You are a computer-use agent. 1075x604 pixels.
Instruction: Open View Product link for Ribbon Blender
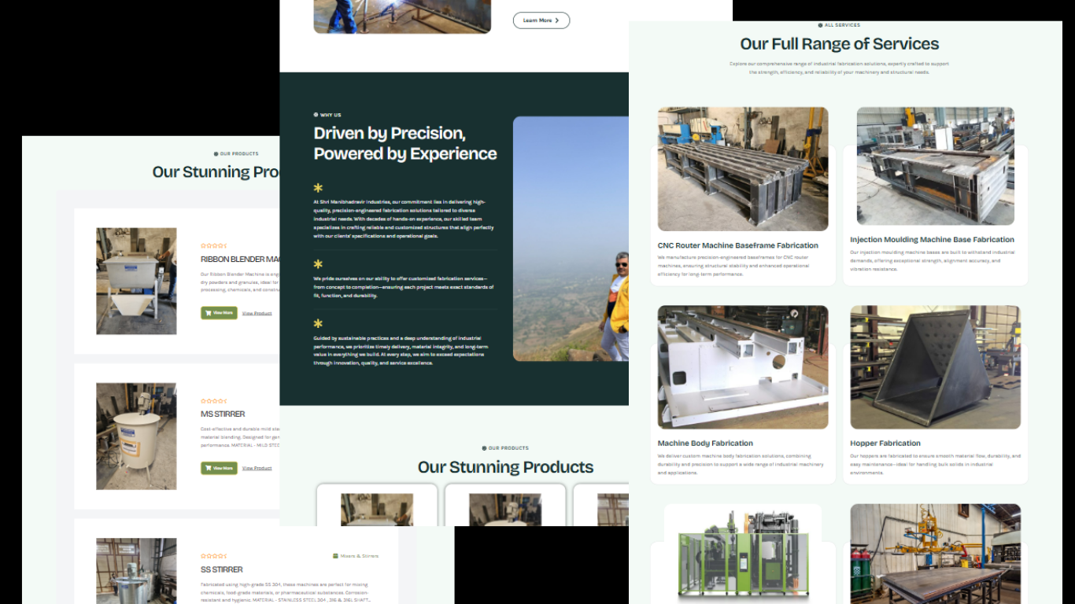tap(257, 313)
